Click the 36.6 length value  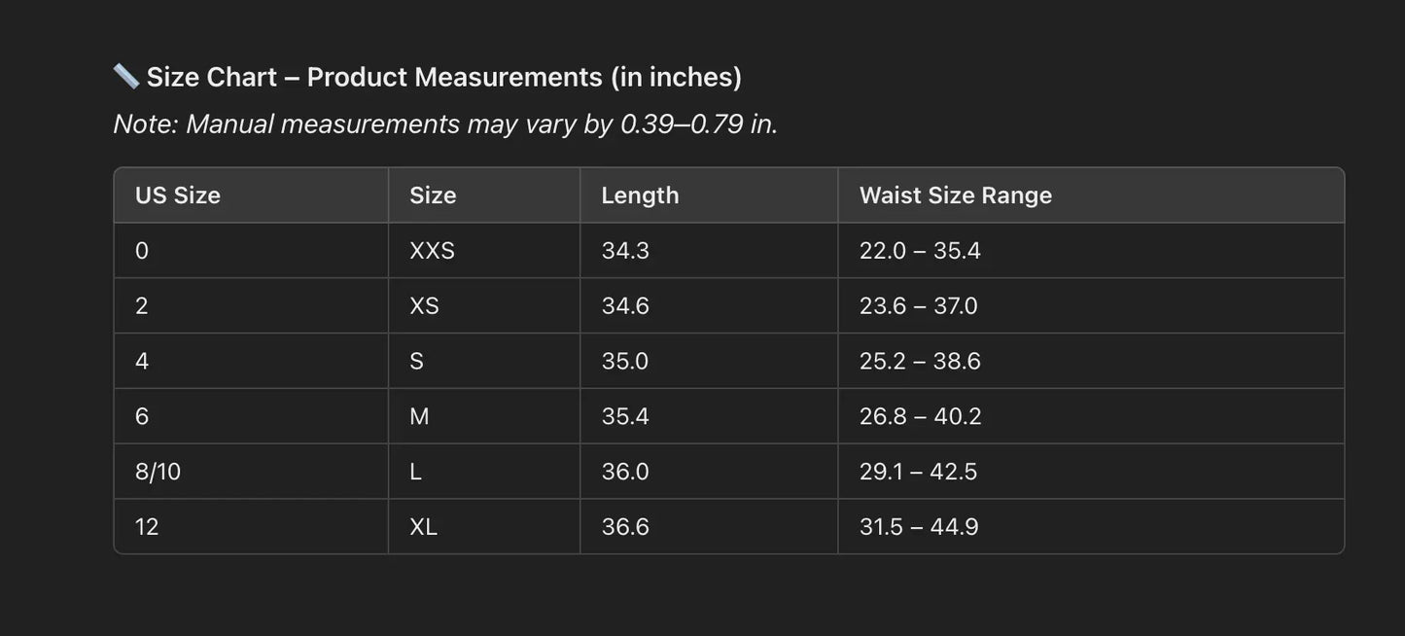(625, 527)
